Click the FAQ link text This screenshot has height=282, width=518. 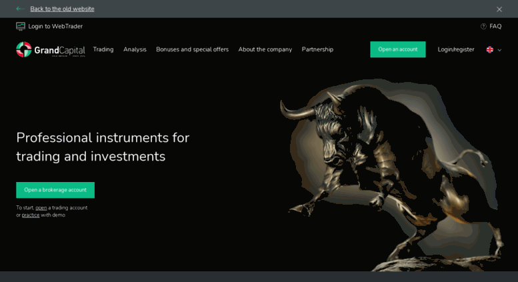(495, 27)
